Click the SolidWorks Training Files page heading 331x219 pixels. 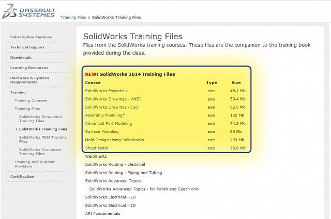coord(132,37)
